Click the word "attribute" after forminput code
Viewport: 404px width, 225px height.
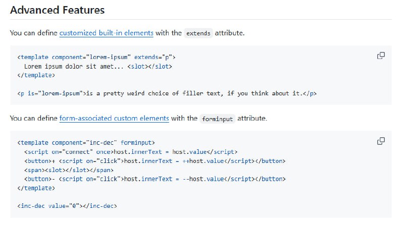(x=252, y=119)
